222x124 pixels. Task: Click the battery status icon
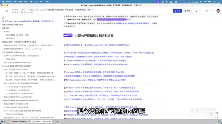tap(209, 2)
